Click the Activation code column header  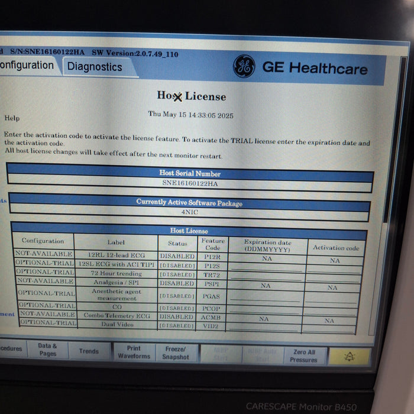point(336,248)
